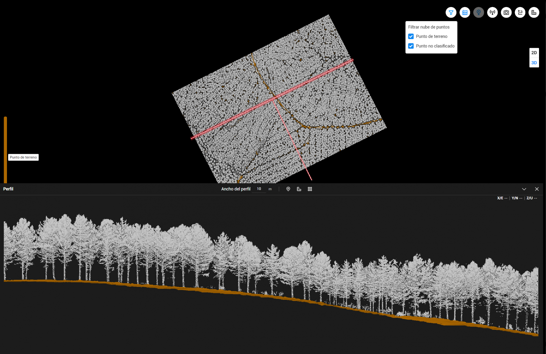Viewport: 546px width, 354px height.
Task: Click the Punto de terreno legend label
Action: click(23, 157)
